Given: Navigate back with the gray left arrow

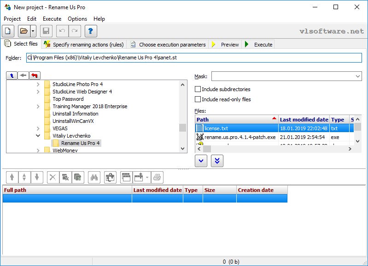Looking at the screenshot, I should [x=23, y=75].
